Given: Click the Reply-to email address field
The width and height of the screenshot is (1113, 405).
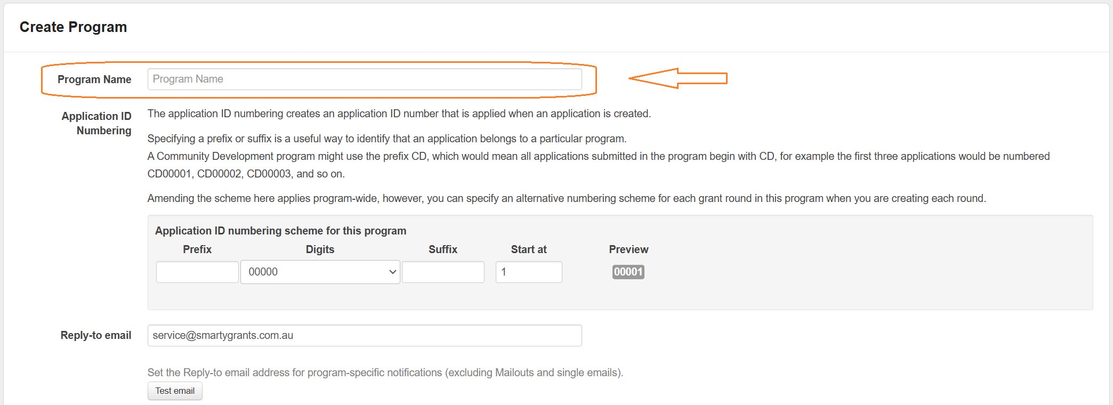Looking at the screenshot, I should [364, 335].
